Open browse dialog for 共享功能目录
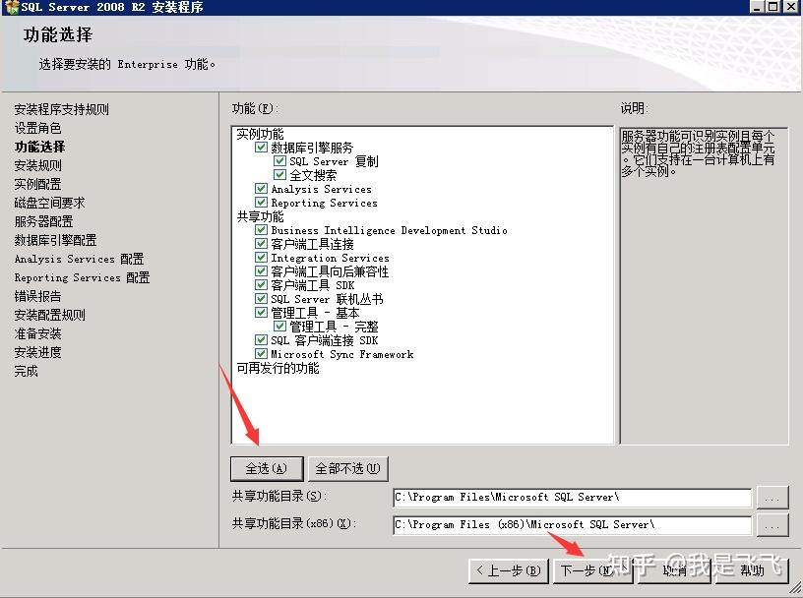Image resolution: width=803 pixels, height=598 pixels. click(x=773, y=498)
